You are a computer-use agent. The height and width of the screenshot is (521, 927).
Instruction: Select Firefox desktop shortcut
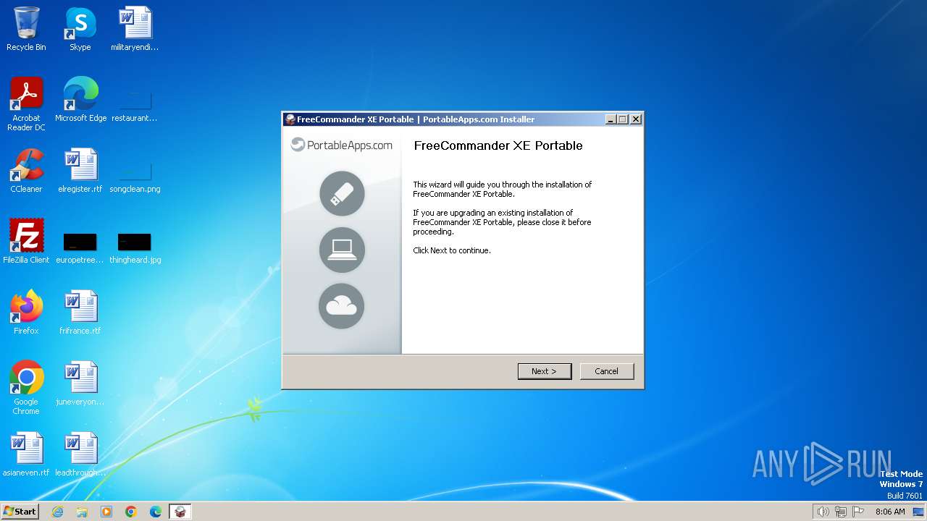pos(26,313)
